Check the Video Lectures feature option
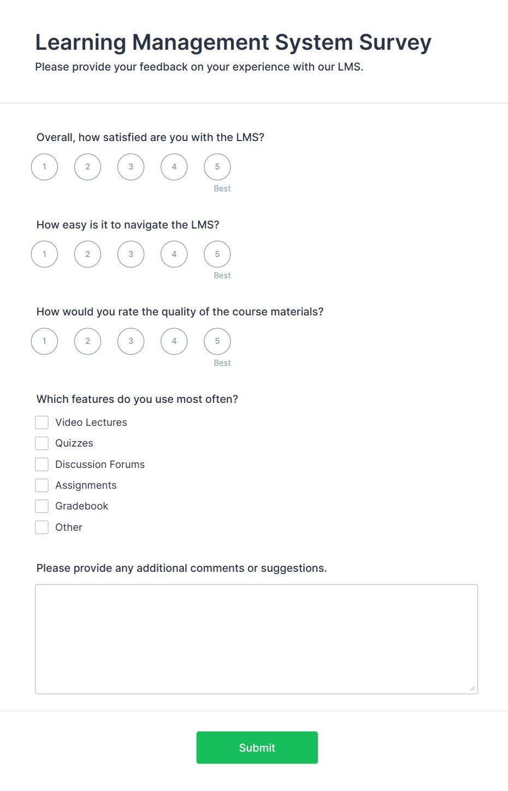Viewport: 508px width, 791px height. pyautogui.click(x=42, y=422)
